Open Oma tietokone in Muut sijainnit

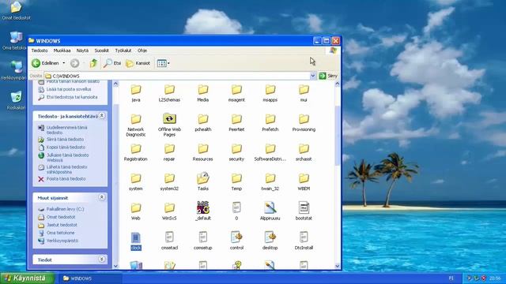[60, 233]
